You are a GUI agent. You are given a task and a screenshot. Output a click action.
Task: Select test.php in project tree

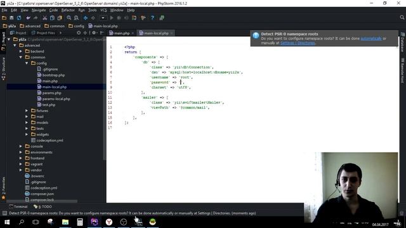click(49, 104)
